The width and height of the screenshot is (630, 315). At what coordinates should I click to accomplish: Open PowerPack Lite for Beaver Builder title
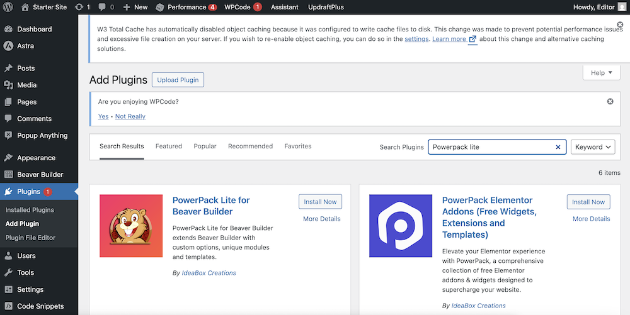coord(211,206)
